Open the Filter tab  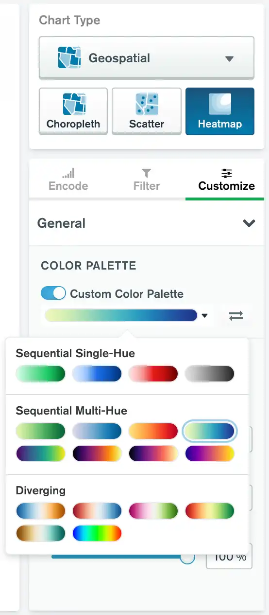[x=147, y=180]
